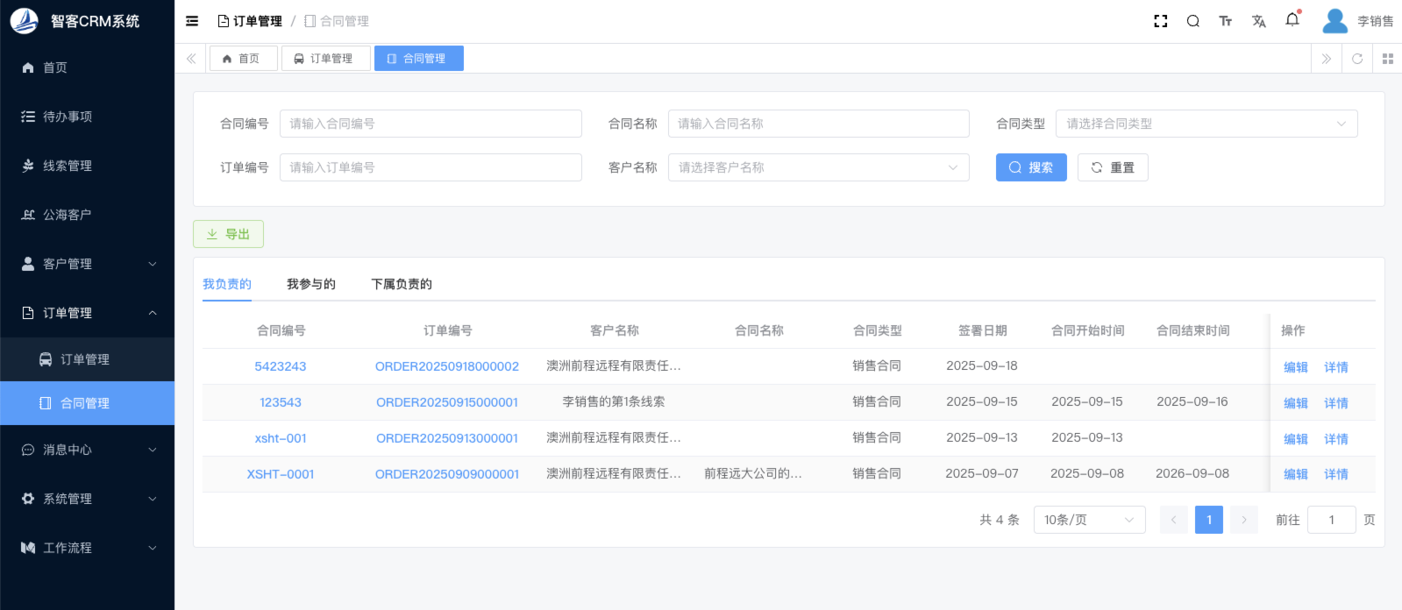Screen dimensions: 1402x610
Task: Open the language translation icon
Action: [x=1259, y=21]
